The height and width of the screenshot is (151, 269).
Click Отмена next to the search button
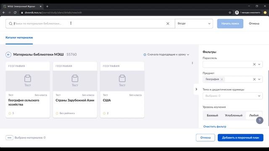point(254,23)
